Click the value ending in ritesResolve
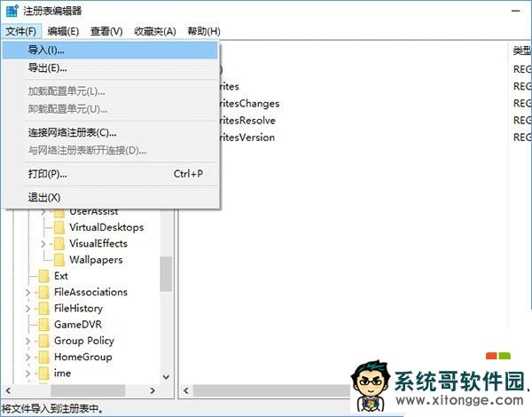This screenshot has height=417, width=532. [x=247, y=121]
